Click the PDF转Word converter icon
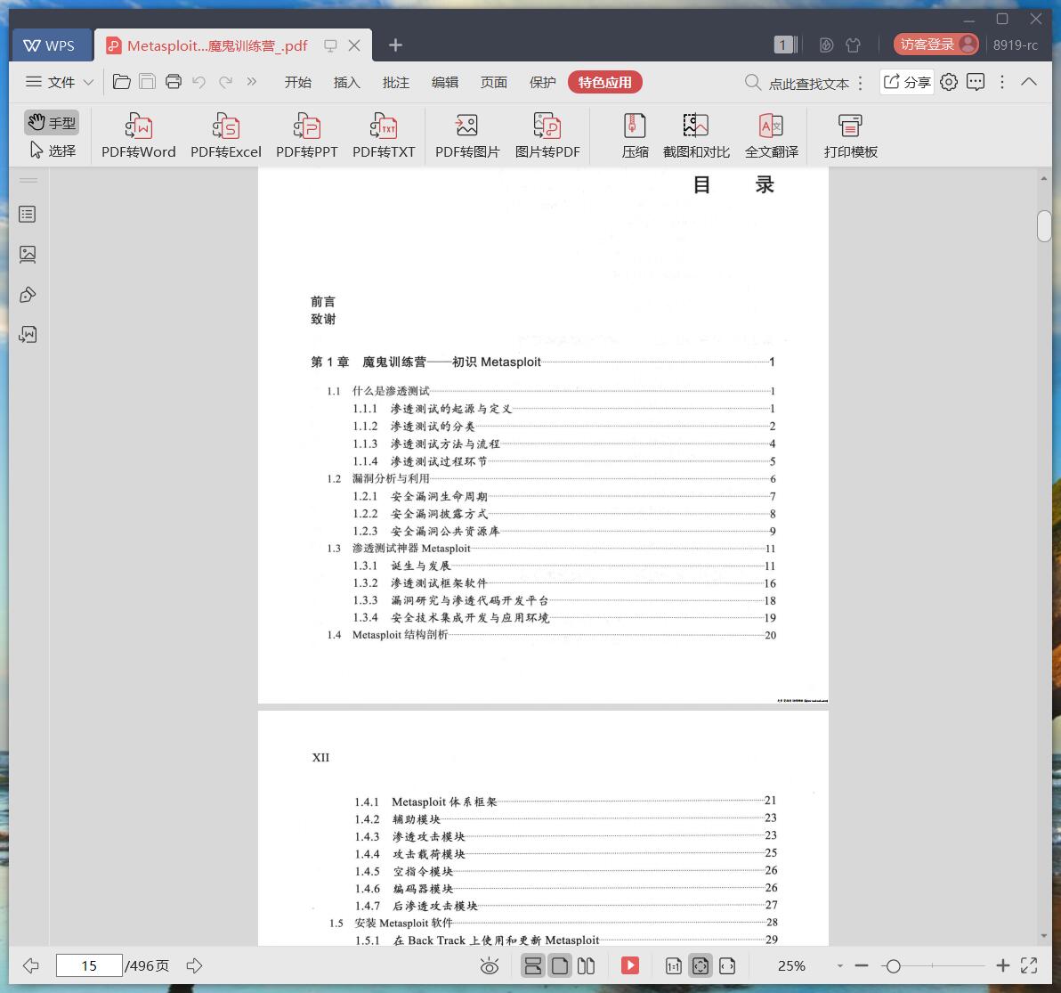Viewport: 1061px width, 993px height. [139, 135]
